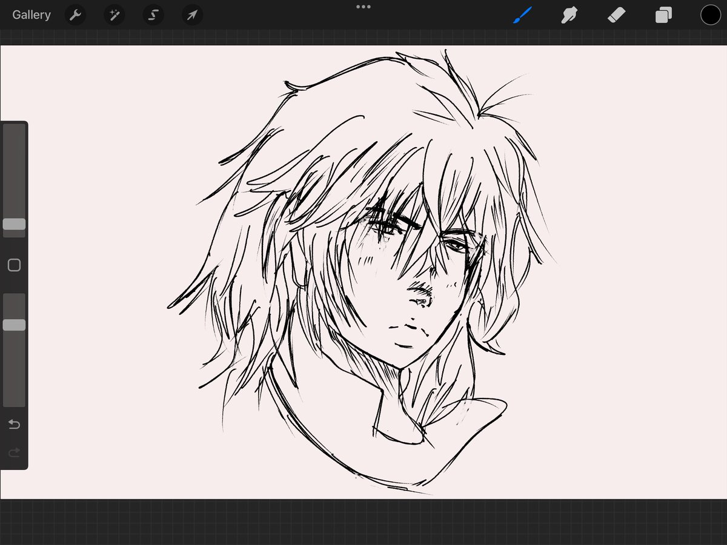The width and height of the screenshot is (727, 545).
Task: Redo the last undone stroke
Action: [14, 452]
